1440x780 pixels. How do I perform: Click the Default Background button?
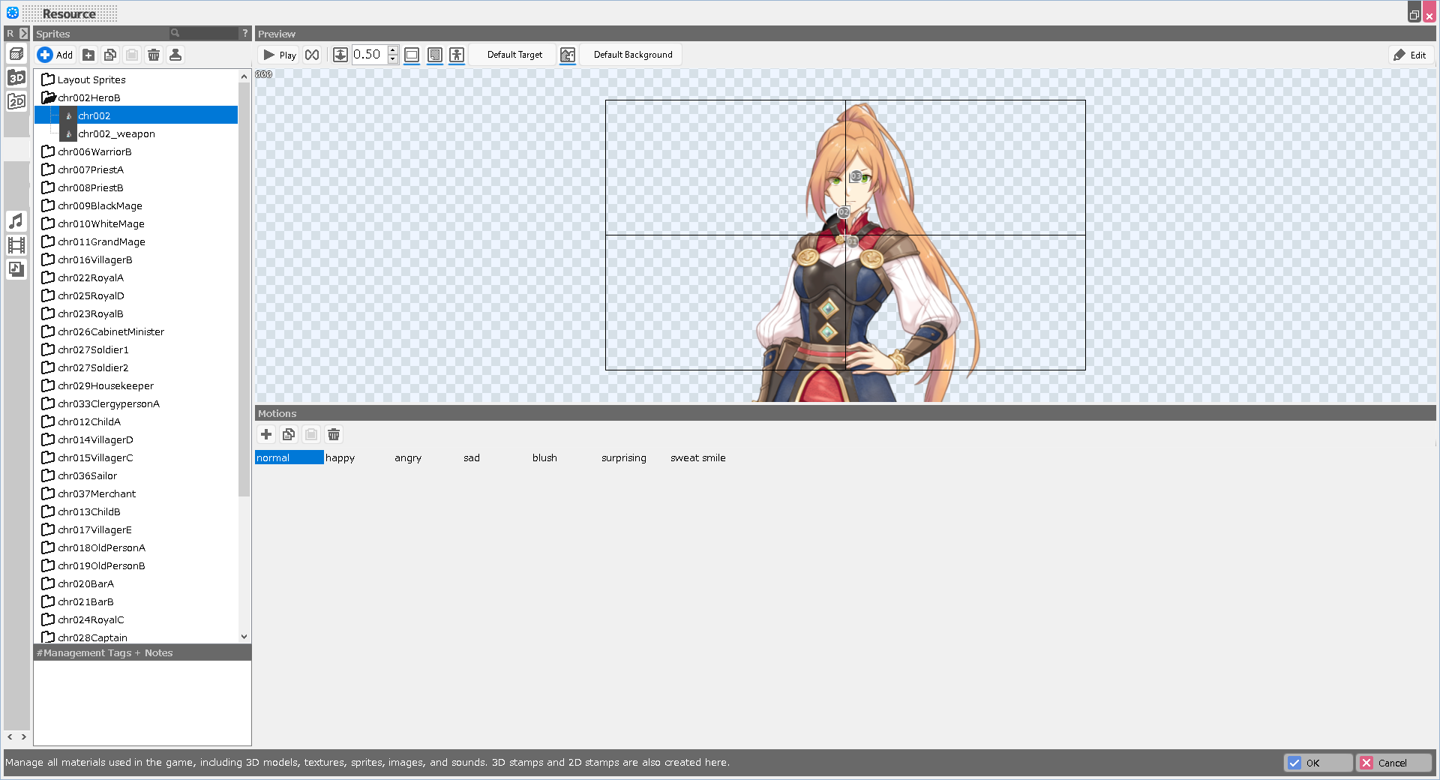(x=631, y=54)
